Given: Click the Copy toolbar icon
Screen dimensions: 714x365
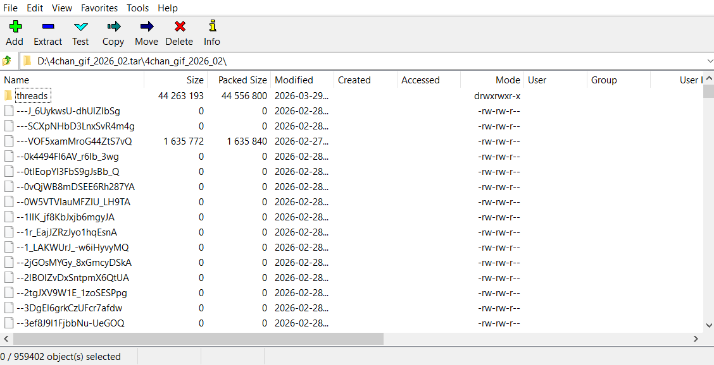Looking at the screenshot, I should pyautogui.click(x=113, y=27).
